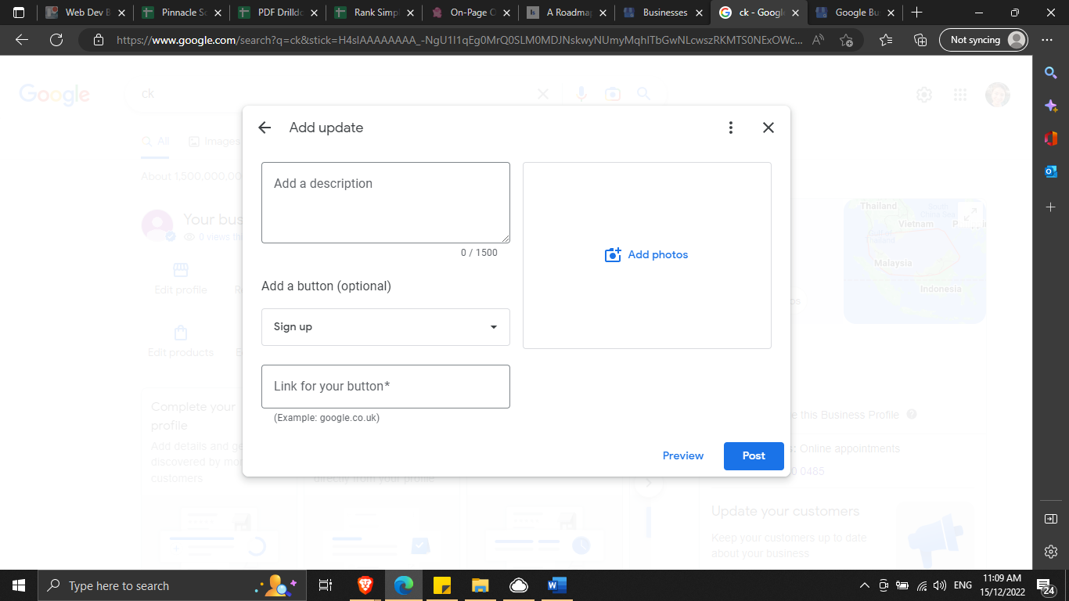Focus the Link for your button field

pyautogui.click(x=385, y=387)
